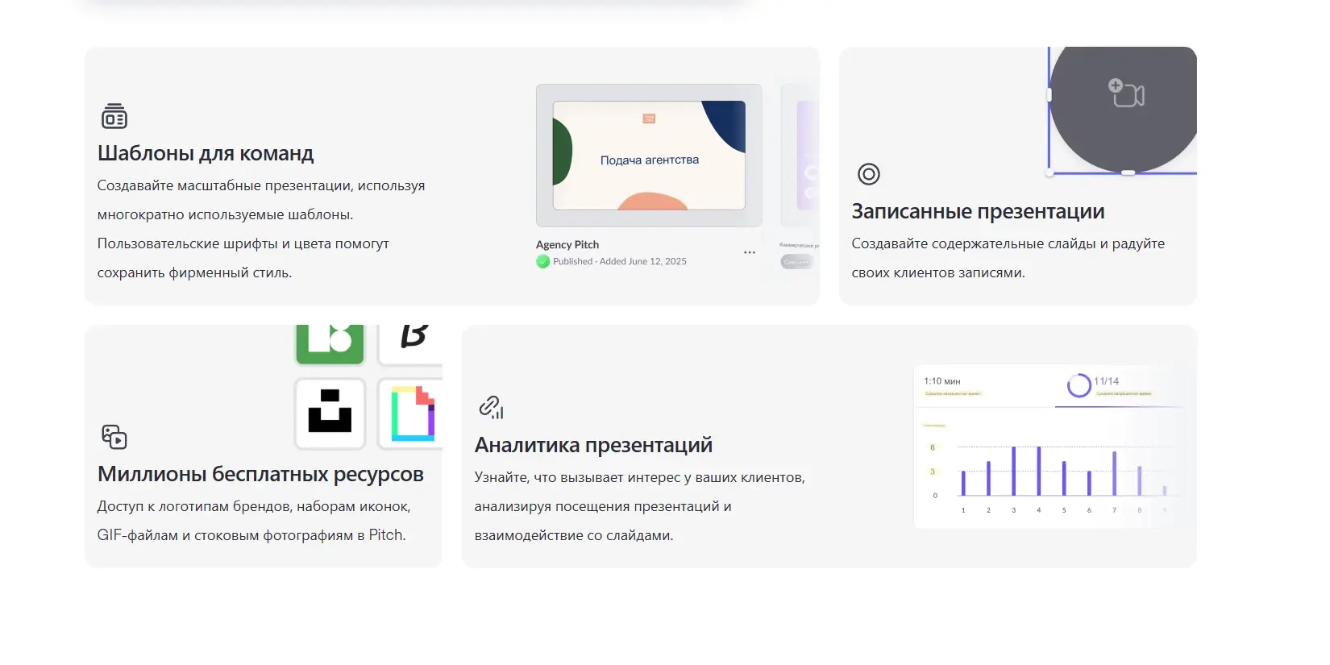This screenshot has width=1330, height=665.
Task: Click the text своих клиентов записями
Action: 938,272
